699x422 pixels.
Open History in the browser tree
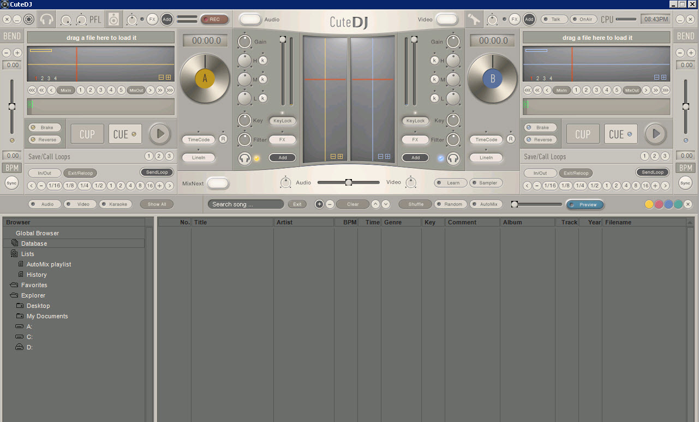(37, 275)
